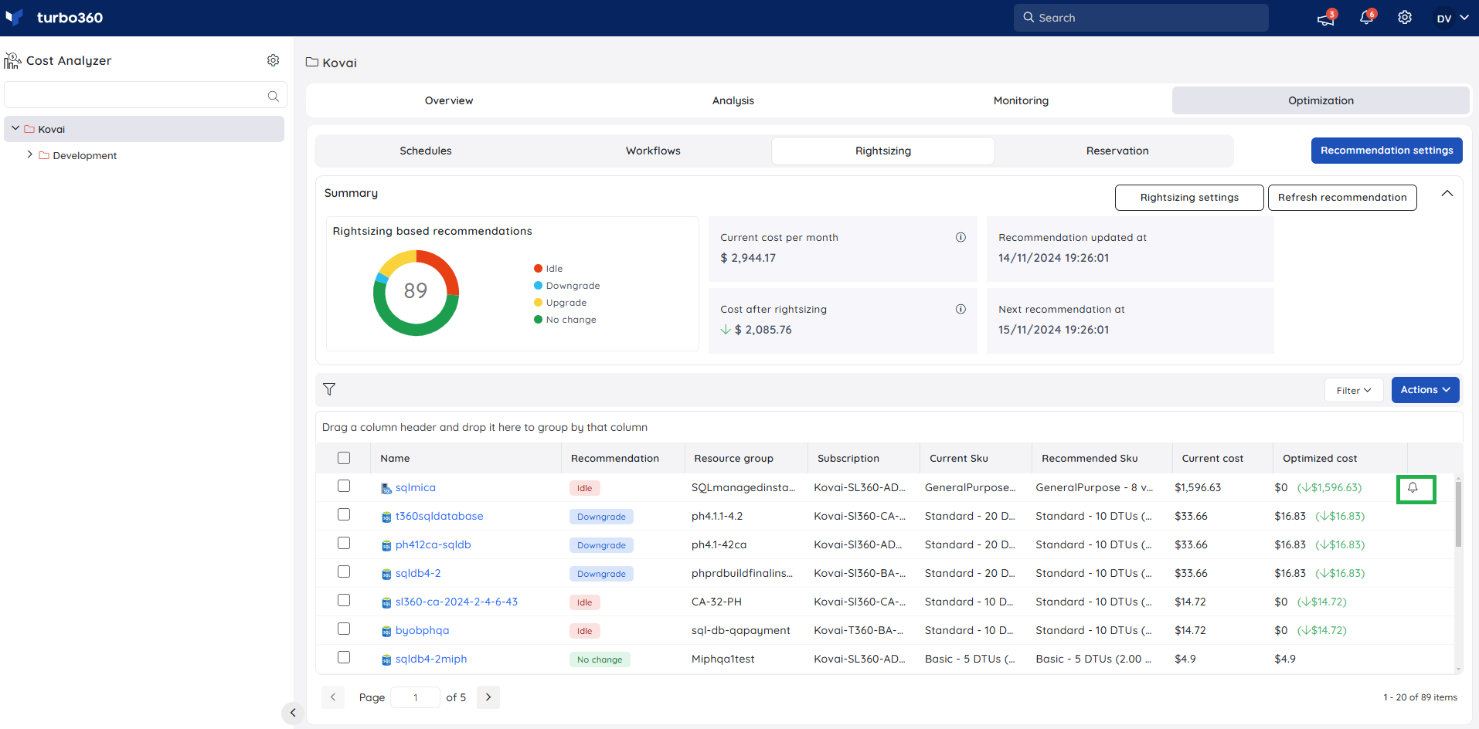Go to previous page arrow
Screen dimensions: 1479x729
pyautogui.click(x=333, y=697)
